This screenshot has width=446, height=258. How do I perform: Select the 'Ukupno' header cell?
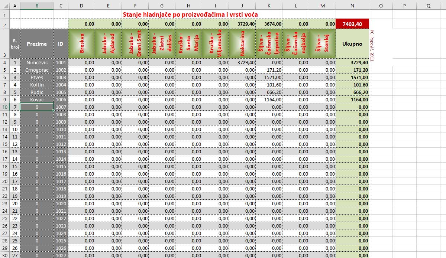(x=352, y=44)
